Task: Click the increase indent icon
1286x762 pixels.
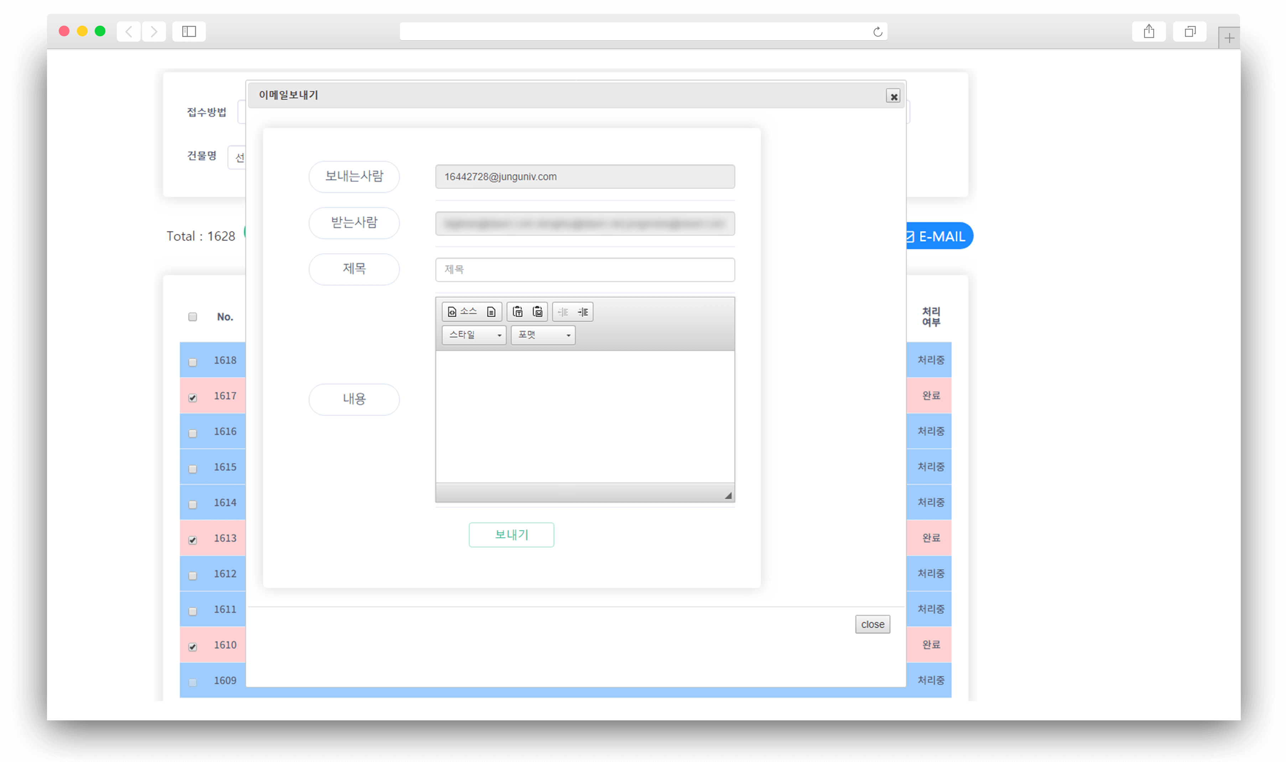Action: pyautogui.click(x=583, y=312)
